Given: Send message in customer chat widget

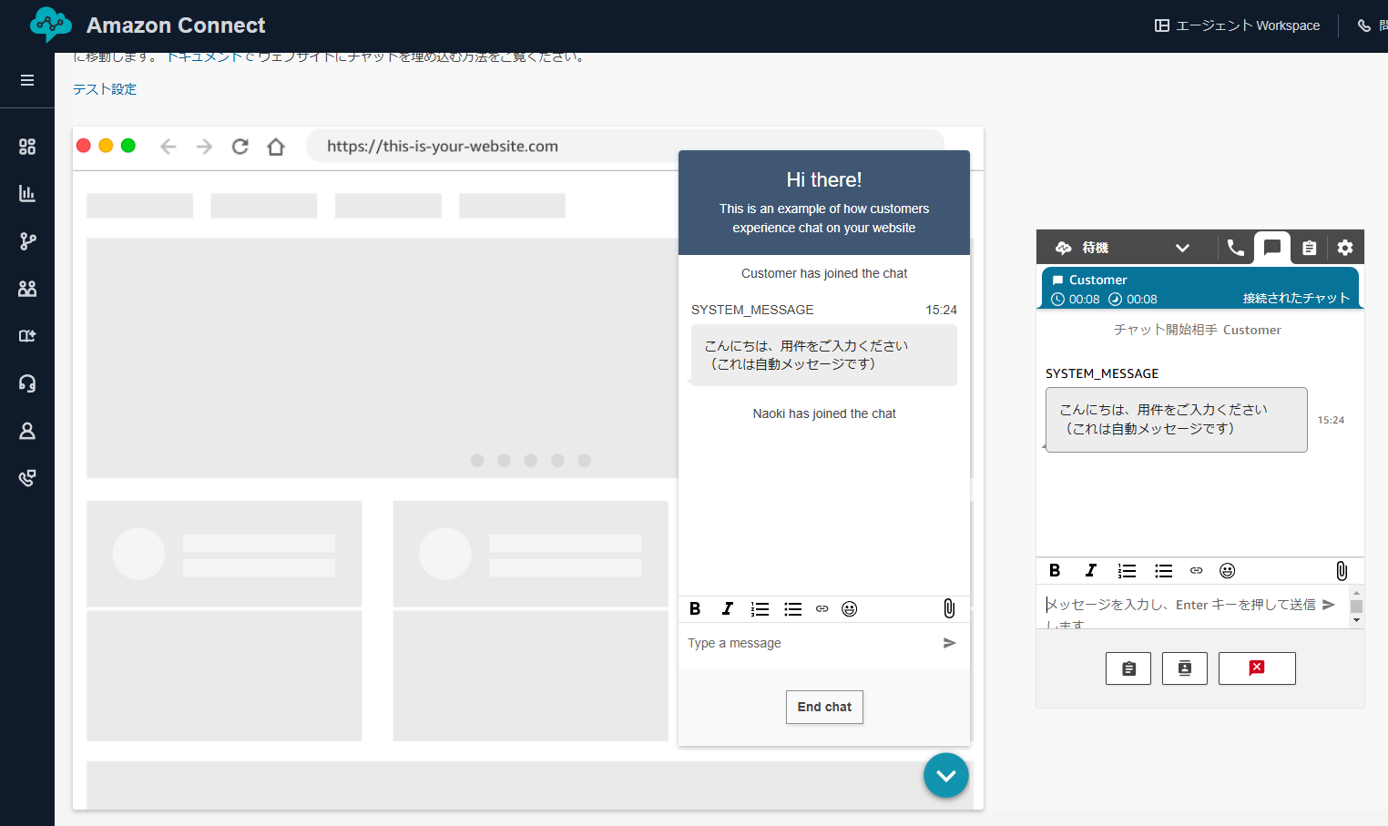Looking at the screenshot, I should pos(950,643).
